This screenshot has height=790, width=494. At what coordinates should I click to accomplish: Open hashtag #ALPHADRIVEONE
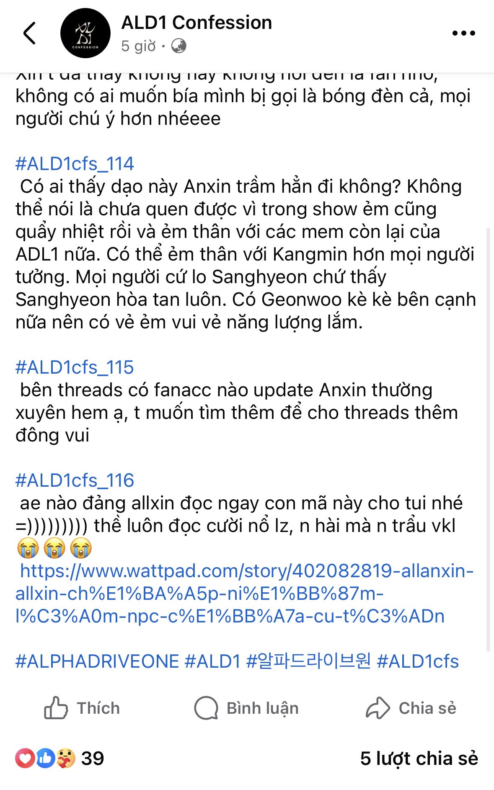tap(97, 661)
